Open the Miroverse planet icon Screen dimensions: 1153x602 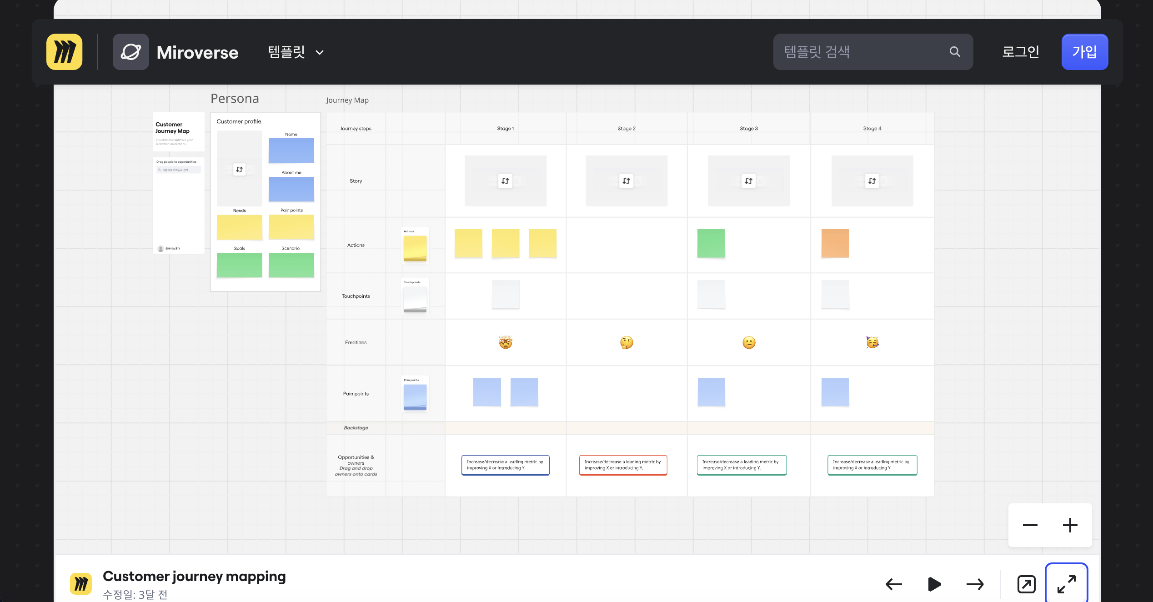tap(130, 51)
